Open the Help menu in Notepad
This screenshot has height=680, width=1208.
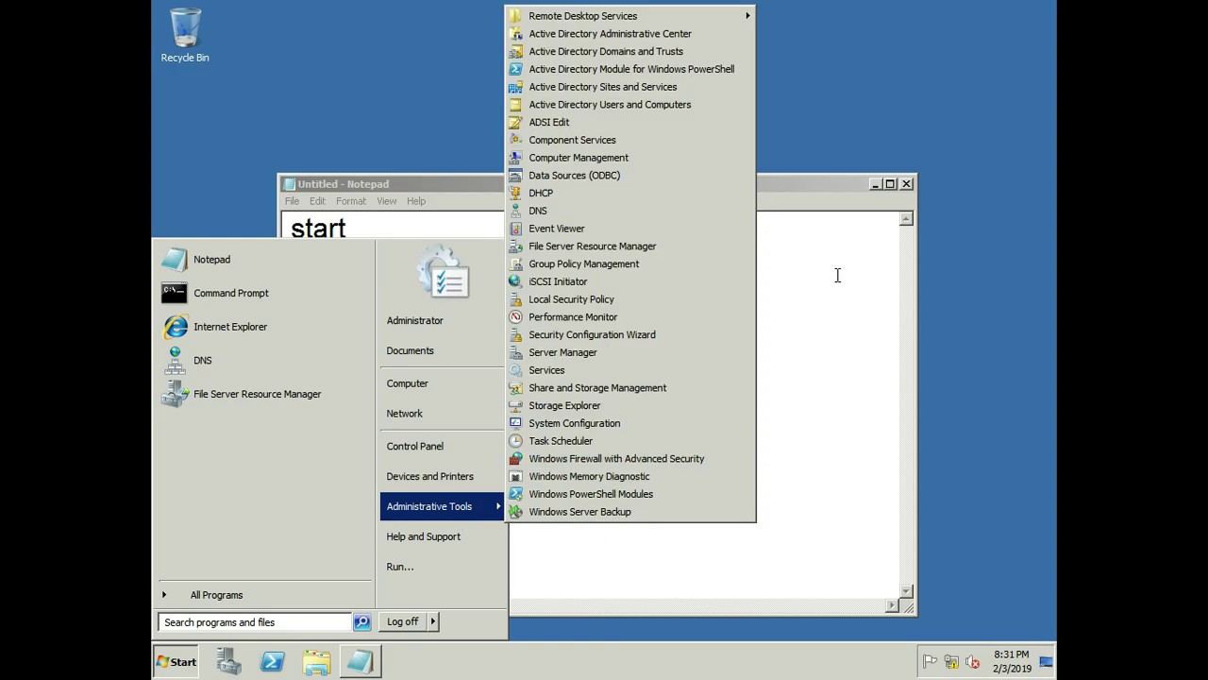[416, 201]
